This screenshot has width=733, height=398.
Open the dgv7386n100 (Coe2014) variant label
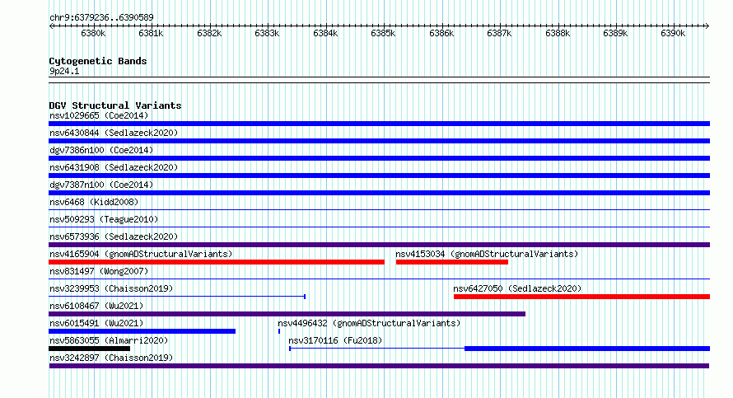[x=101, y=150]
